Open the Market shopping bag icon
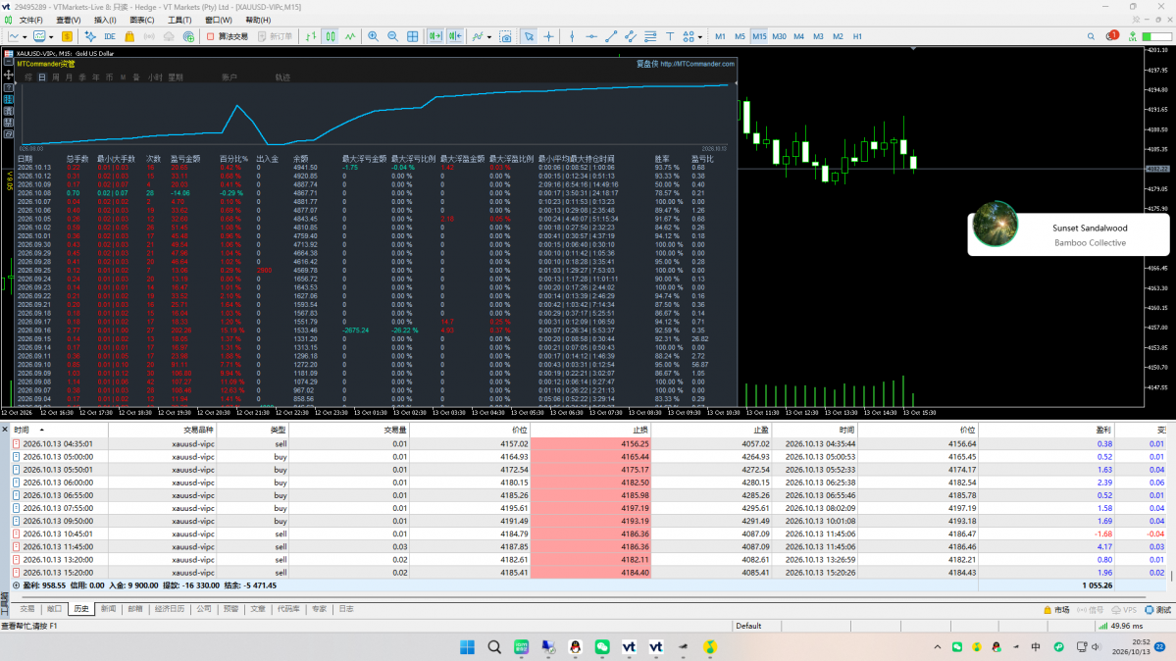The width and height of the screenshot is (1176, 661). [x=129, y=36]
